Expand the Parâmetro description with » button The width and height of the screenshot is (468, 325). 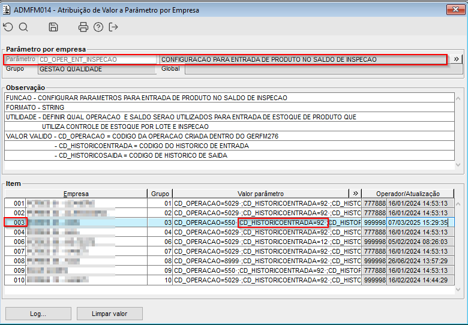[456, 59]
